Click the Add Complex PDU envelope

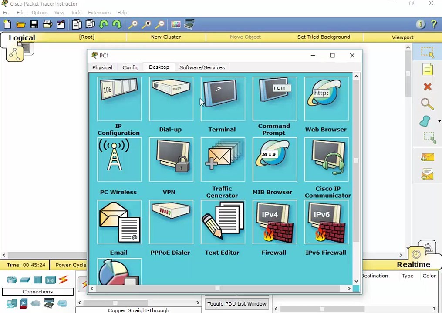[427, 174]
